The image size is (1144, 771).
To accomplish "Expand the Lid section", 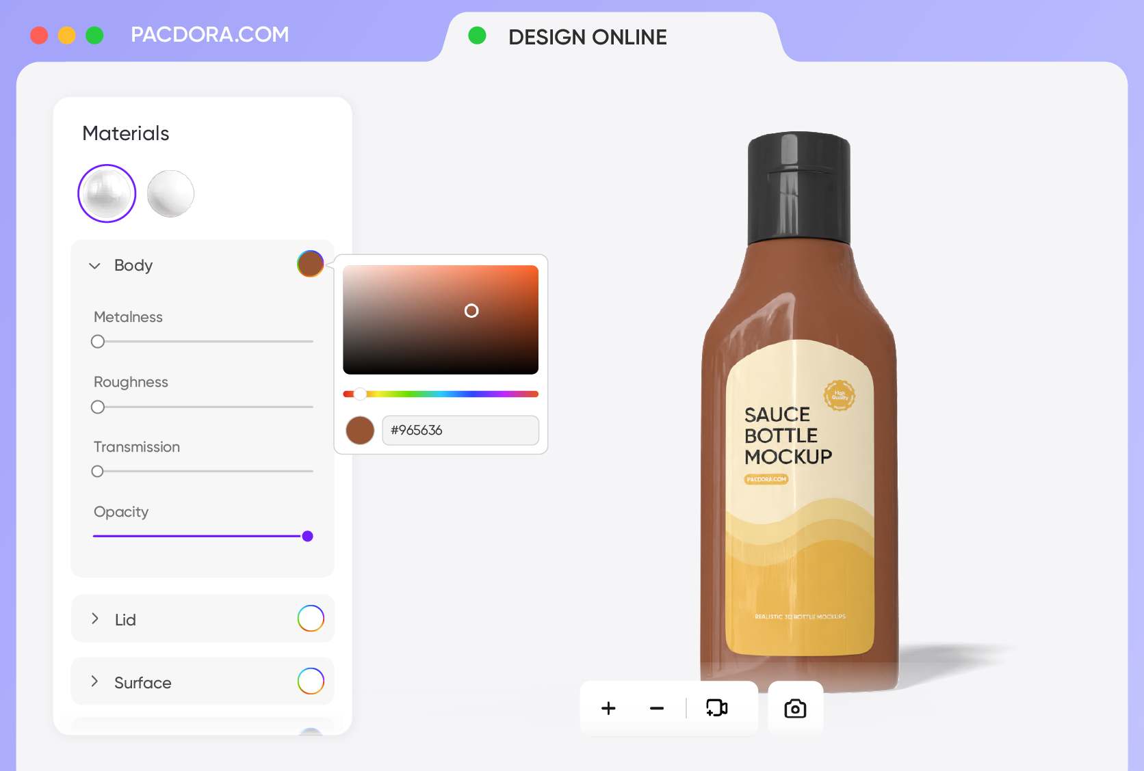I will click(x=94, y=619).
